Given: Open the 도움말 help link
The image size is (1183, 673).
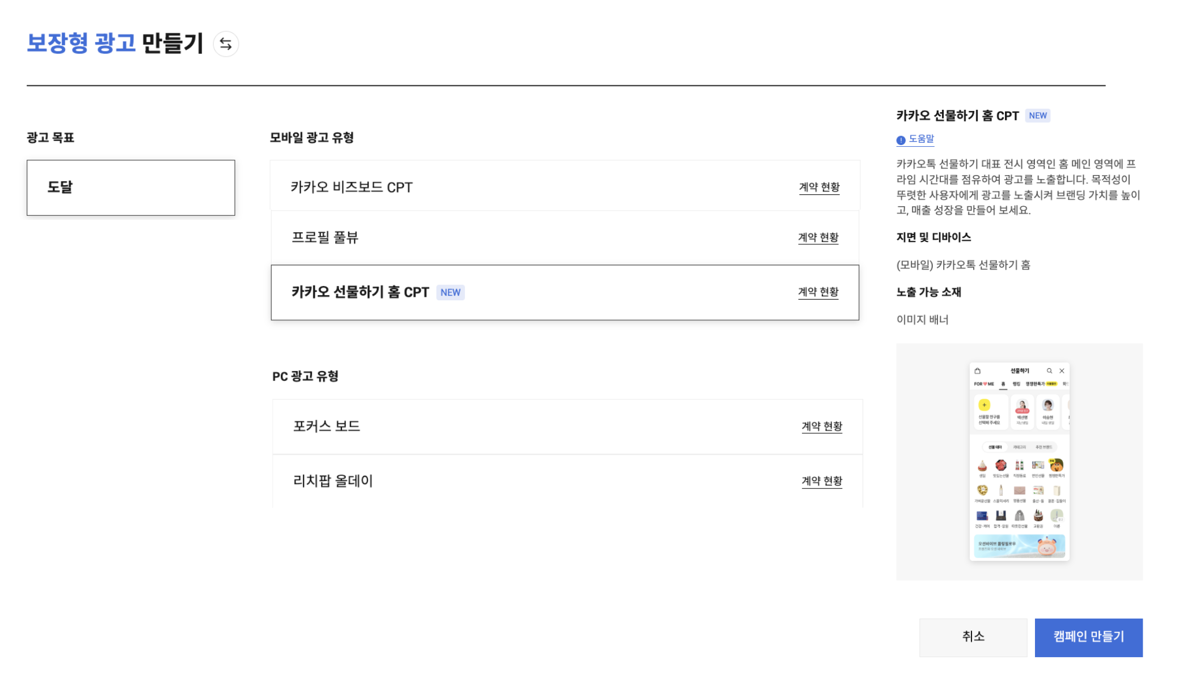Looking at the screenshot, I should [921, 139].
